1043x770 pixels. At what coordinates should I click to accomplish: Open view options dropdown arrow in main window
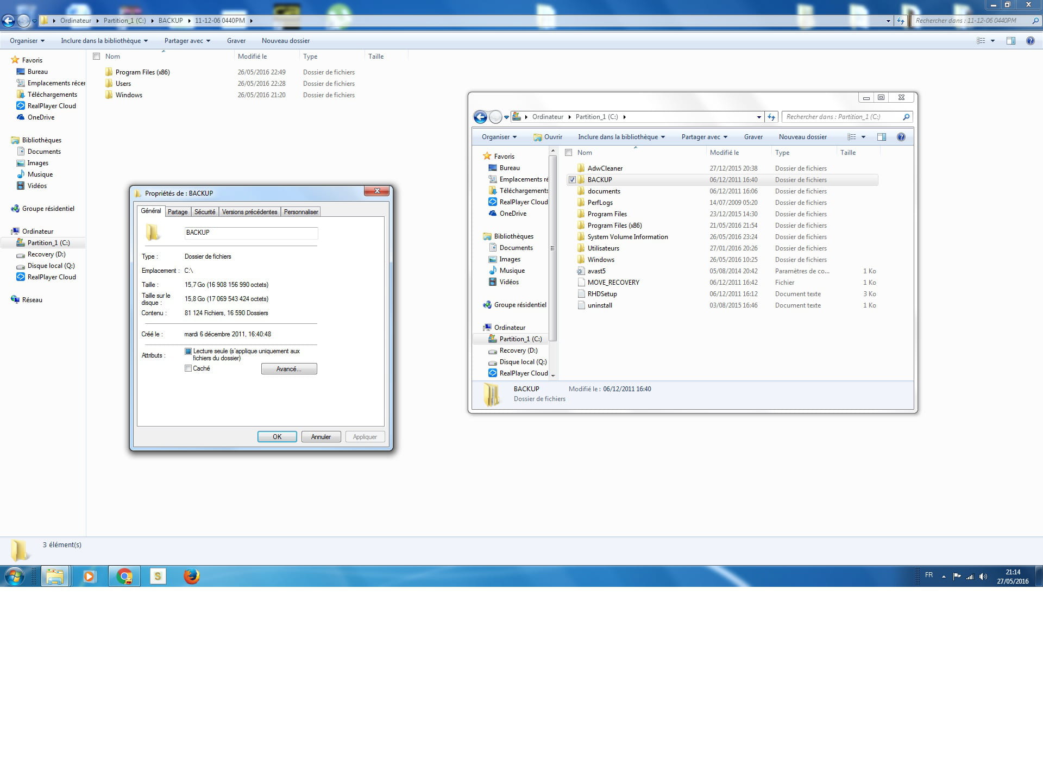coord(992,41)
